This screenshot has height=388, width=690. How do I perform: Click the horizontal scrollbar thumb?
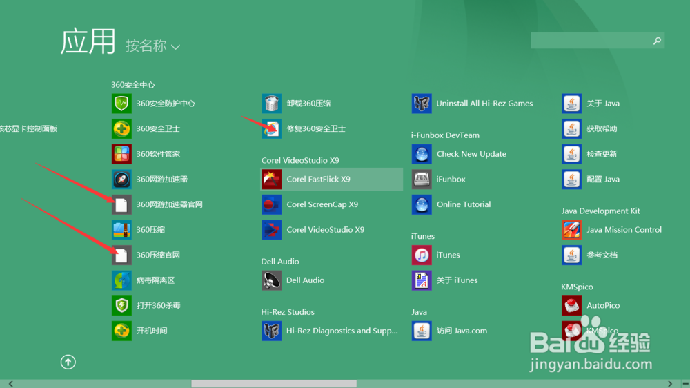click(x=274, y=384)
